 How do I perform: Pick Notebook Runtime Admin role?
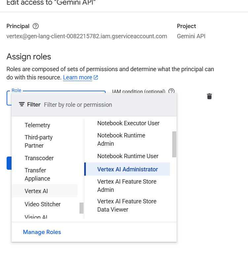pos(121,139)
